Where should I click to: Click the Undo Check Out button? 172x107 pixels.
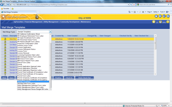coord(84,78)
